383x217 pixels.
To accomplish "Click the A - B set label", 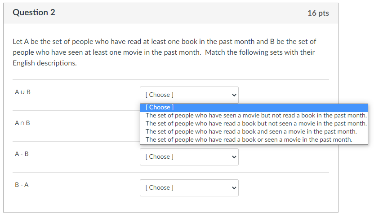I will coord(22,154).
